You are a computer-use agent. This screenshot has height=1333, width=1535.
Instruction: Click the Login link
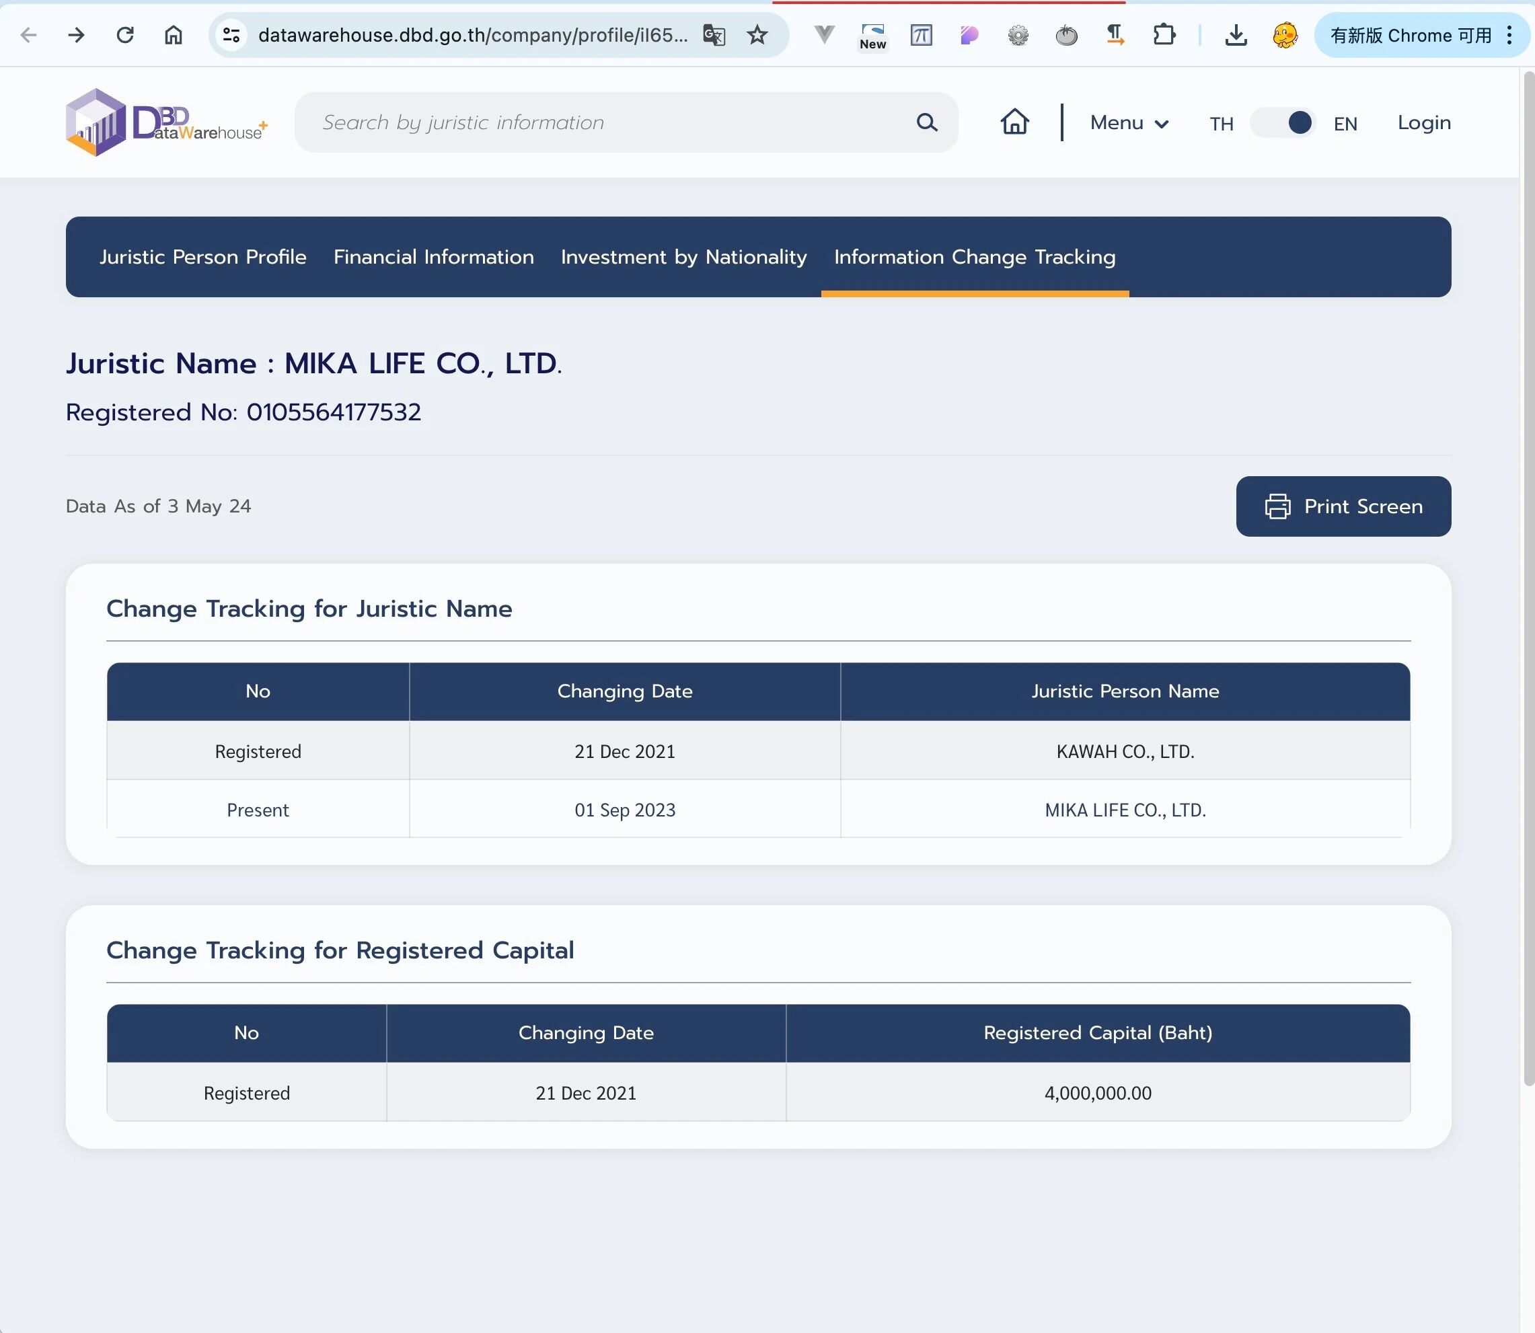point(1423,122)
